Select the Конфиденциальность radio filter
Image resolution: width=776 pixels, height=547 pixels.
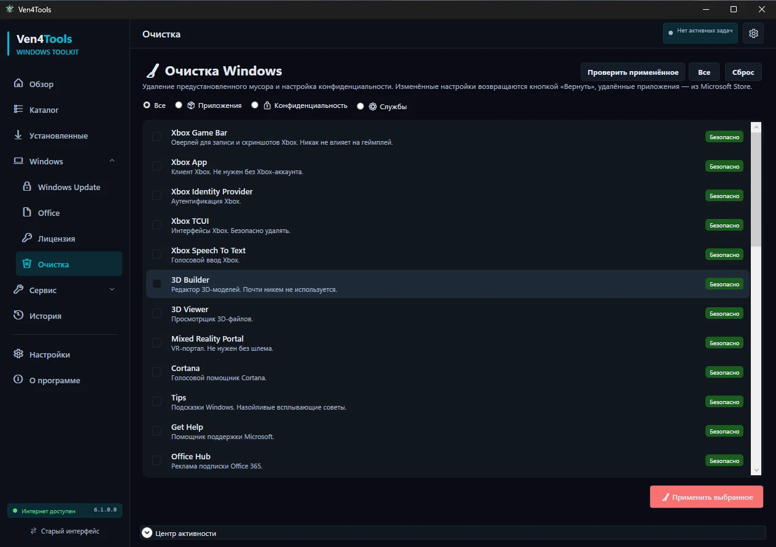(x=255, y=105)
